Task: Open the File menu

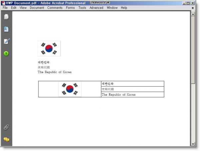Action: click(5, 8)
